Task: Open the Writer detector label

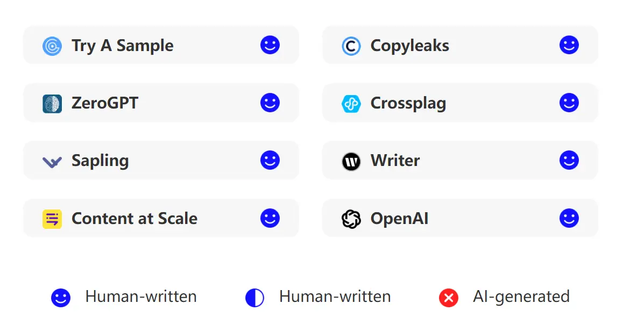Action: coord(395,161)
